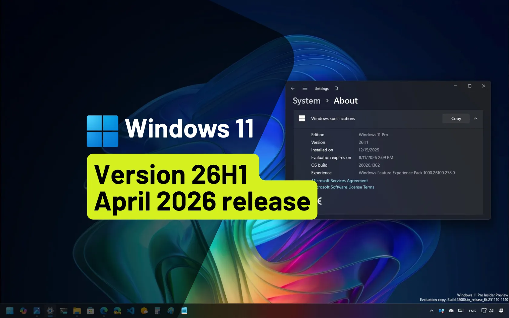Viewport: 509px width, 318px height.
Task: Open OneDrive from the system tray
Action: (451, 311)
